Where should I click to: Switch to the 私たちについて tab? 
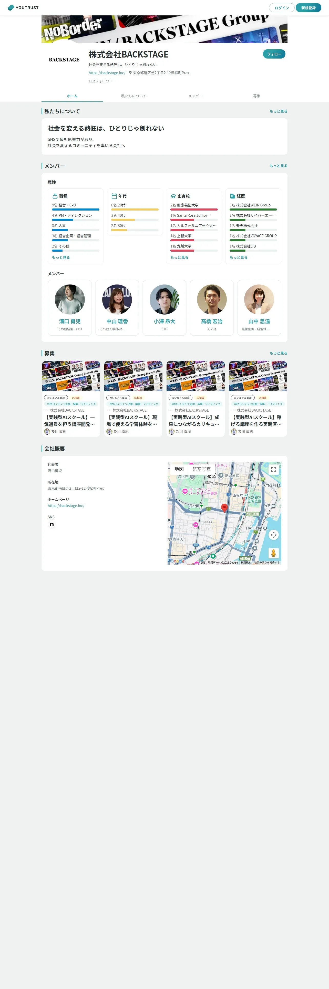point(134,96)
